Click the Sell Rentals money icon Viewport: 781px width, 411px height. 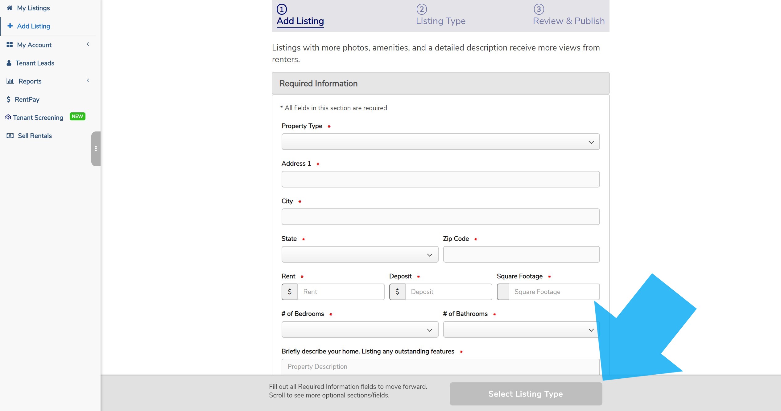click(x=10, y=135)
